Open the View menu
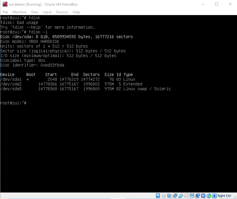Screen dimensions: 237x199 [x=35, y=12]
